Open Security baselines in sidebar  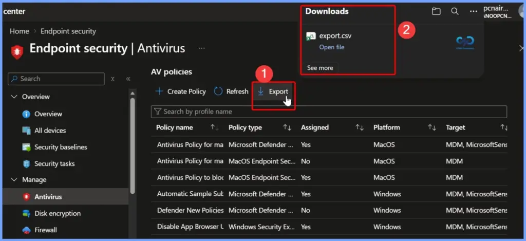pyautogui.click(x=61, y=147)
